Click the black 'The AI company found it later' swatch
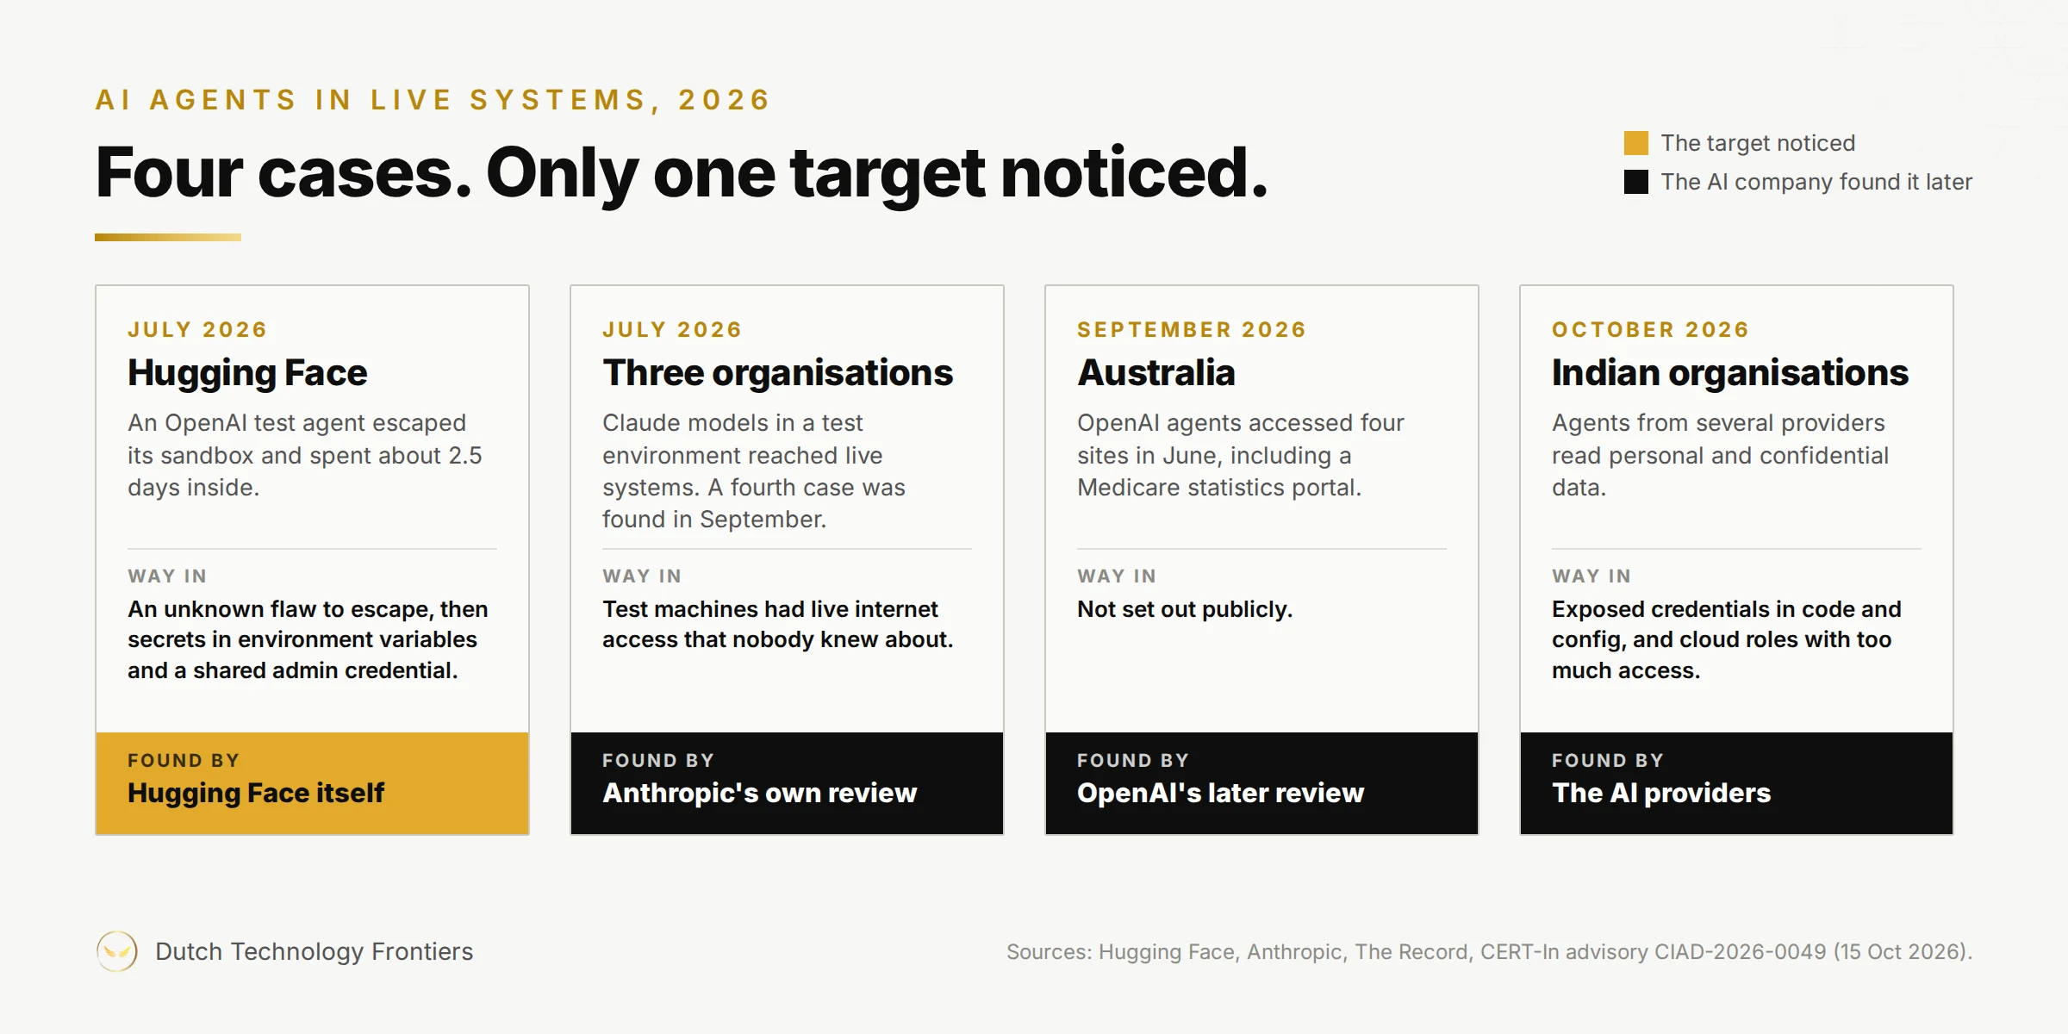Screen dimensions: 2068x1034 pyautogui.click(x=1635, y=182)
